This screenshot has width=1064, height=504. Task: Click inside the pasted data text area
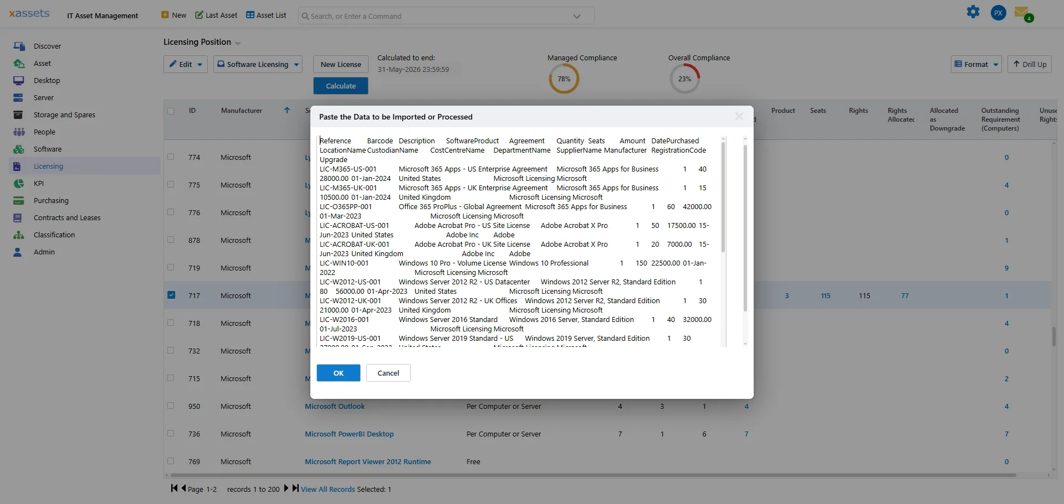(518, 241)
